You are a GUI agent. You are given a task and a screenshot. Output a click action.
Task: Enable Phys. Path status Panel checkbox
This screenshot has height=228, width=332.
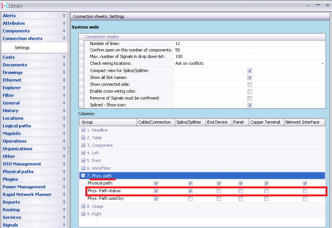[241, 191]
